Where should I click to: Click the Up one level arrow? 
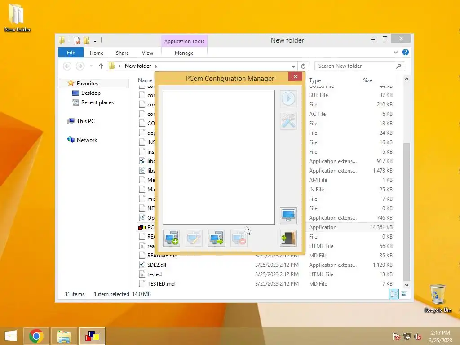click(x=101, y=66)
